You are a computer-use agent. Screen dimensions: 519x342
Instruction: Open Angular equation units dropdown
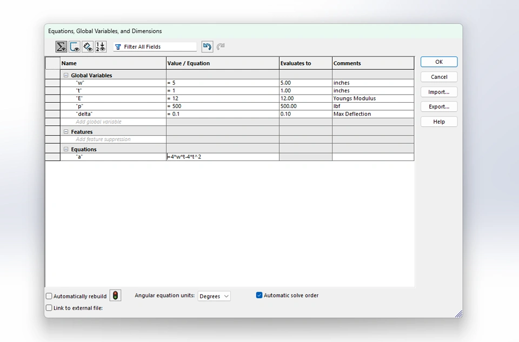coord(214,296)
